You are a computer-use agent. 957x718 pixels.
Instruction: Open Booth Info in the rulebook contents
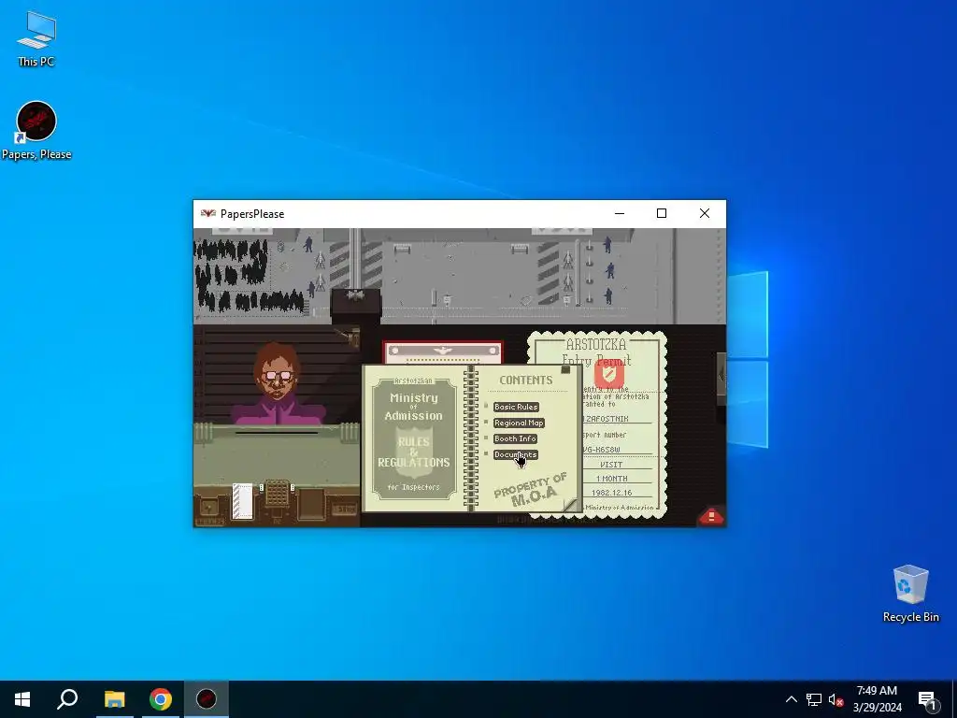click(x=515, y=438)
